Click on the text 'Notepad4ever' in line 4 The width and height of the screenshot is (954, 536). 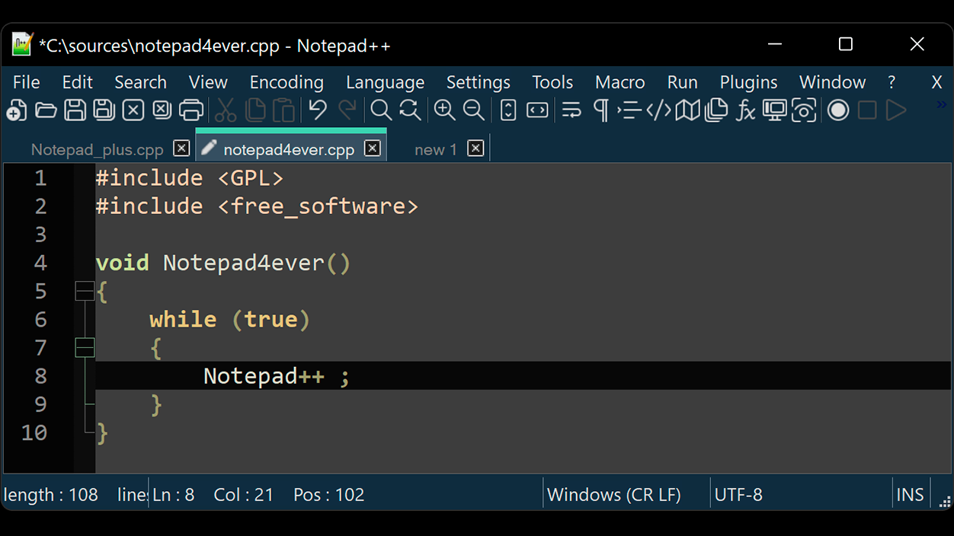244,263
